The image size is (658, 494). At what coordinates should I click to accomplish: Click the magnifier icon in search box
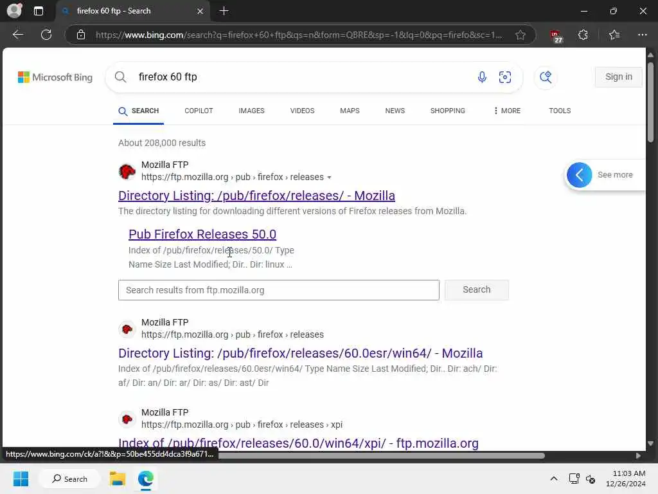pyautogui.click(x=120, y=77)
